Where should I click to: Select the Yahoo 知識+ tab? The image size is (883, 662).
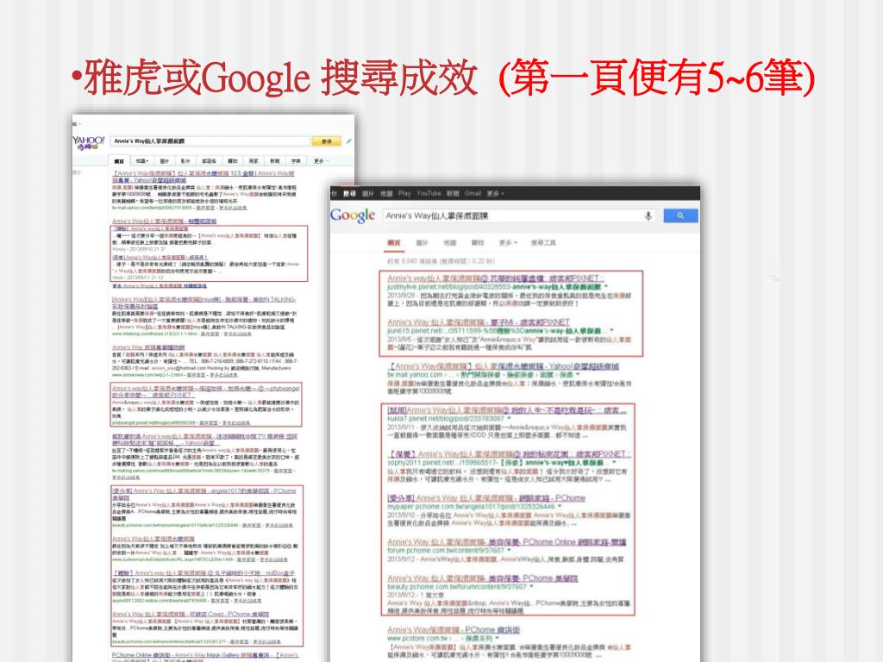[x=142, y=161]
